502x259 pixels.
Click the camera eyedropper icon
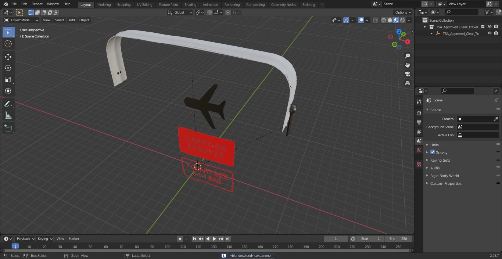[496, 119]
